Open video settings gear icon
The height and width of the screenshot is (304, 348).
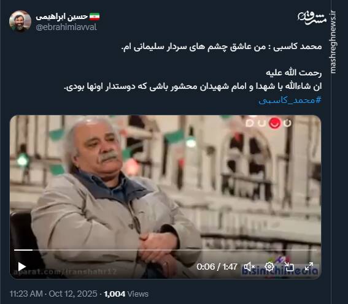[269, 267]
